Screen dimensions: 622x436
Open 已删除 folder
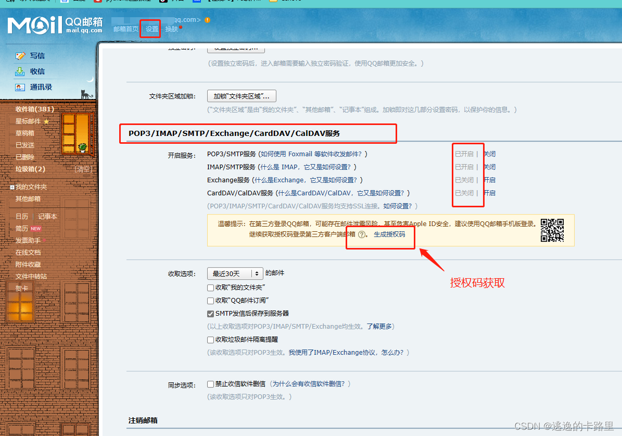24,157
